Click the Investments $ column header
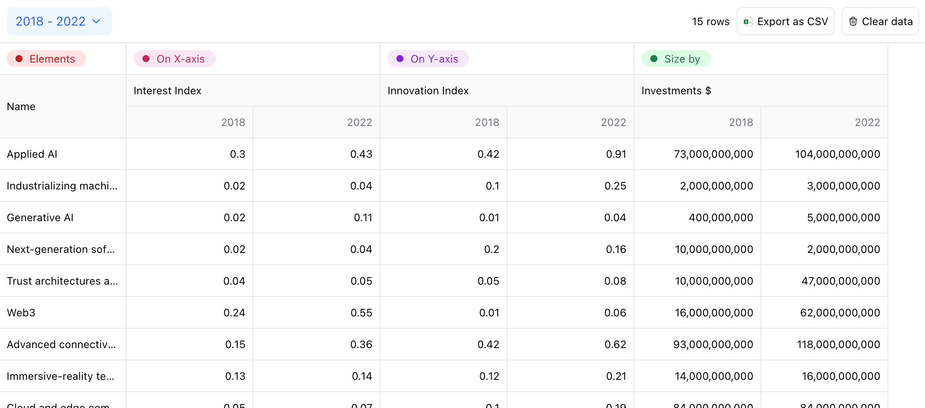The width and height of the screenshot is (925, 408). click(676, 91)
